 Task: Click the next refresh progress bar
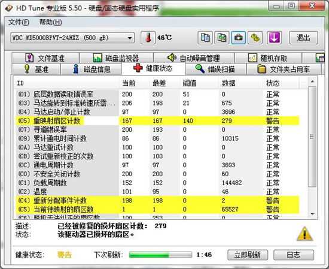(x=160, y=255)
